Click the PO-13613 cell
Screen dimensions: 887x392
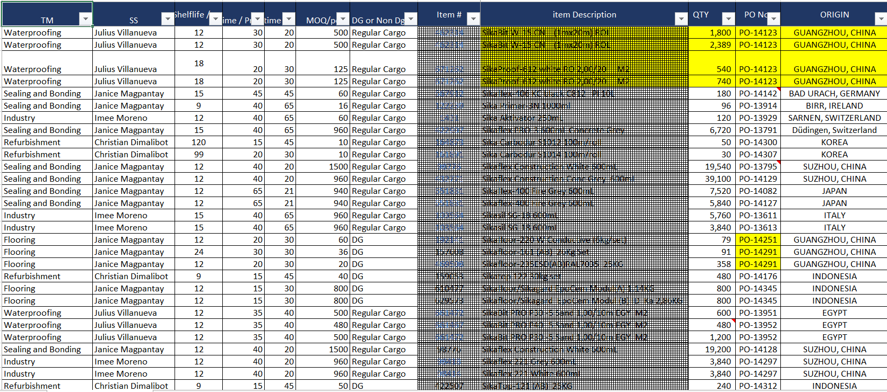(x=758, y=228)
